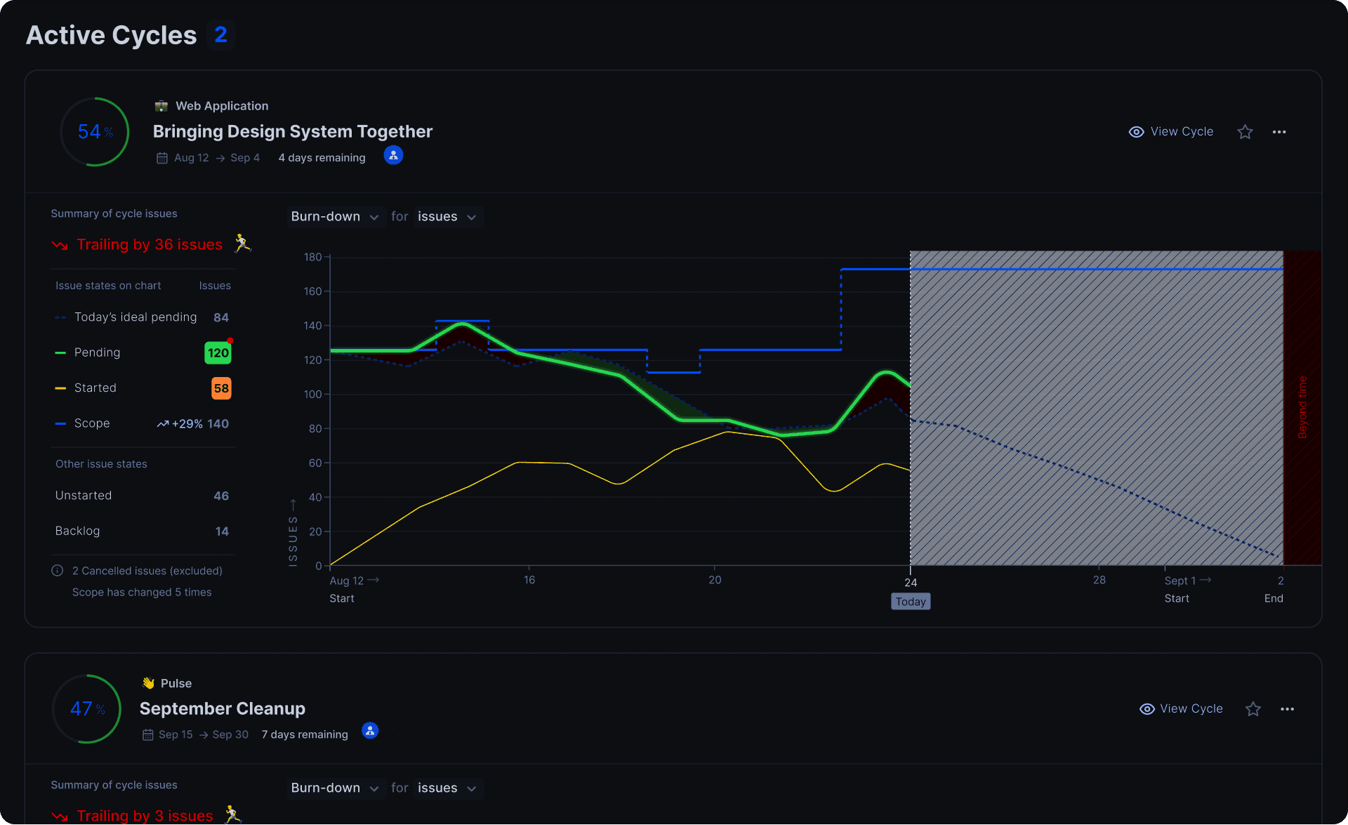Click the Aug 12 to Sep 4 date range
1348x825 pixels.
pyautogui.click(x=217, y=158)
